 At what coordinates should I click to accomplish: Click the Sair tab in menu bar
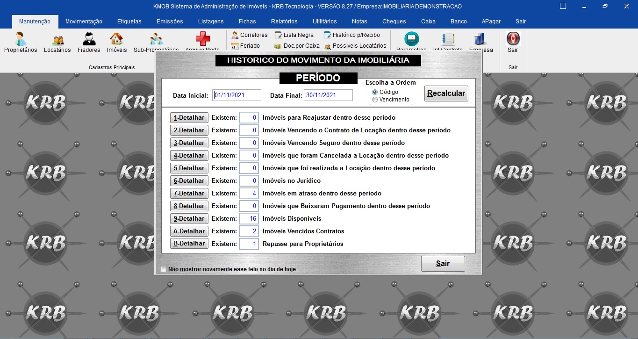(x=521, y=22)
